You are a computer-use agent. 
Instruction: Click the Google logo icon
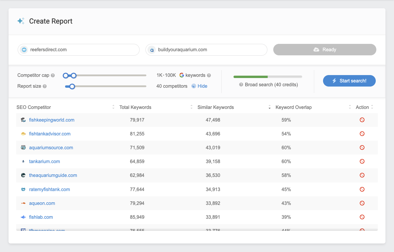pos(182,75)
